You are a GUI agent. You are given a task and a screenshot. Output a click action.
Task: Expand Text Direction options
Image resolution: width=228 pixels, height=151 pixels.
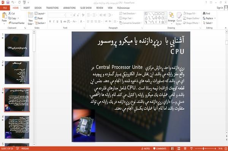coord(128,14)
